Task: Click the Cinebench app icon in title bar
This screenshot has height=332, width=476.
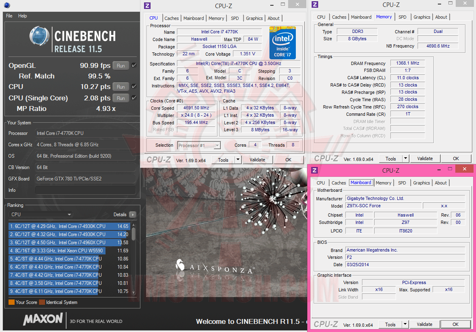Action: coord(6,5)
